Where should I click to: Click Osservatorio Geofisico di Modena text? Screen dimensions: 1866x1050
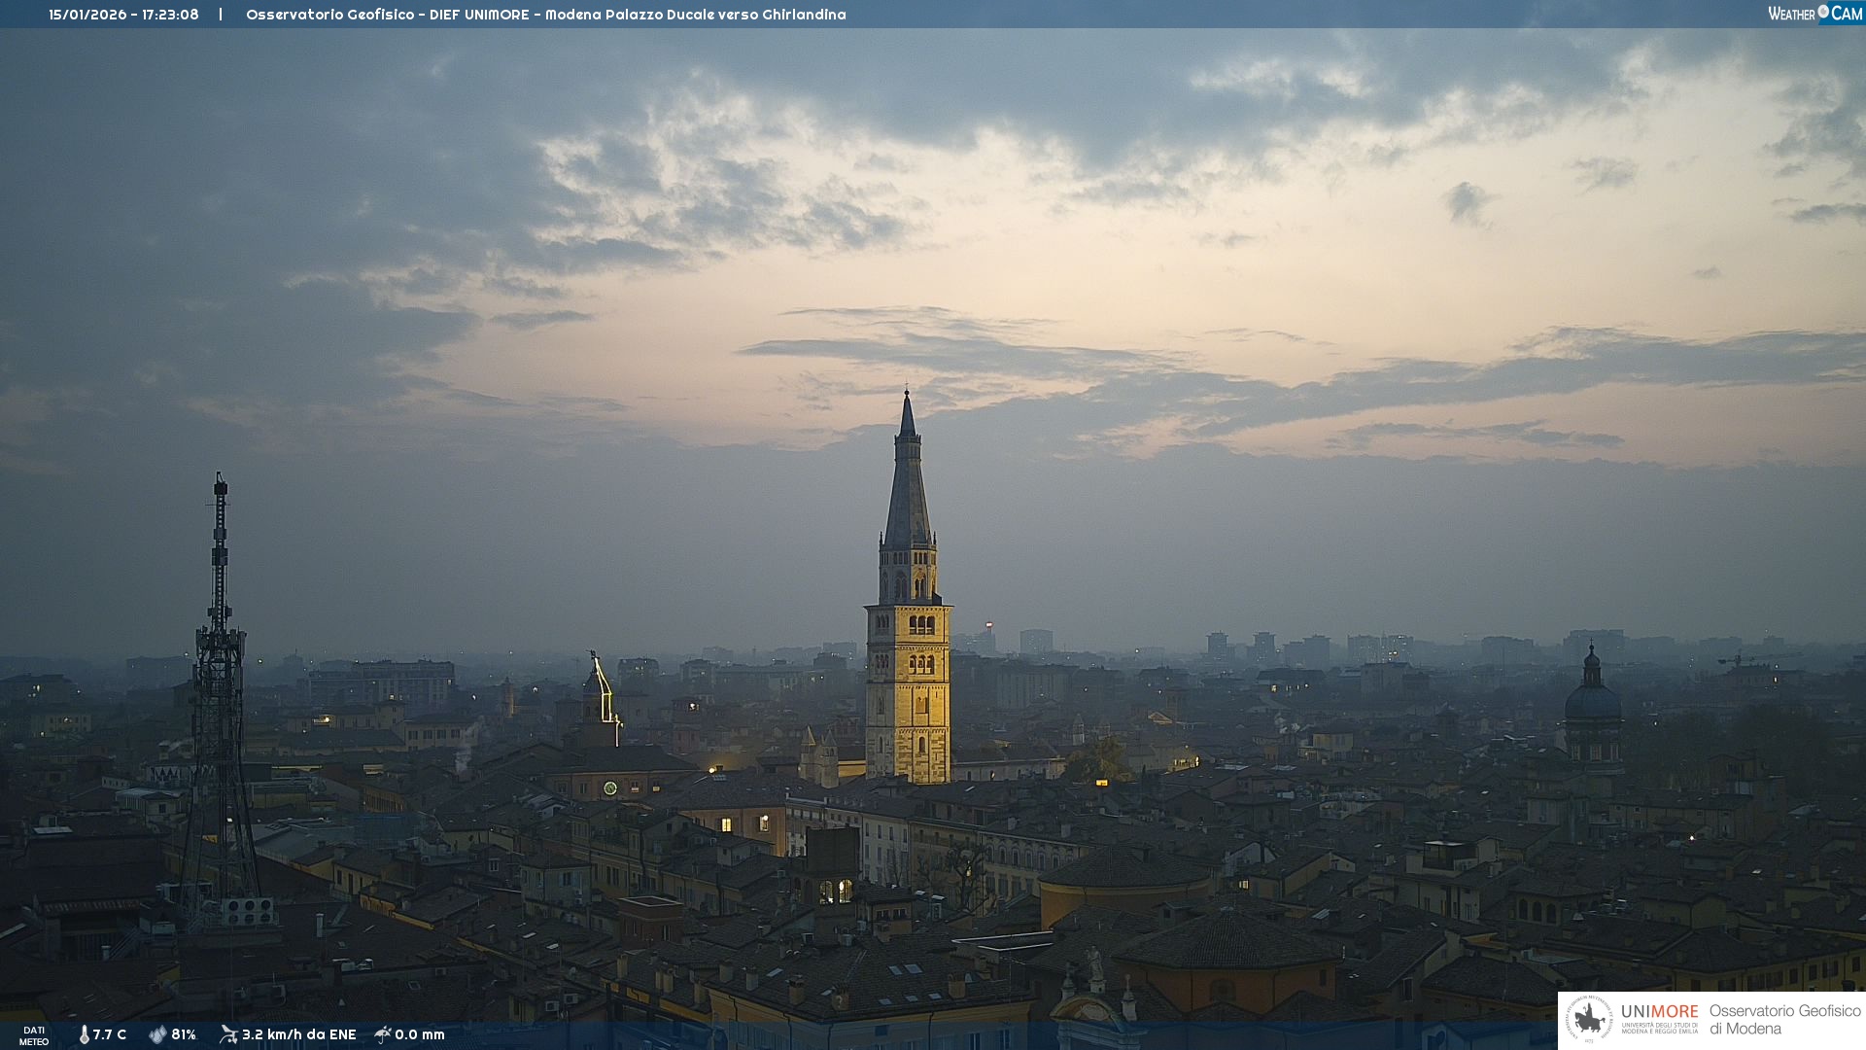(1784, 1020)
